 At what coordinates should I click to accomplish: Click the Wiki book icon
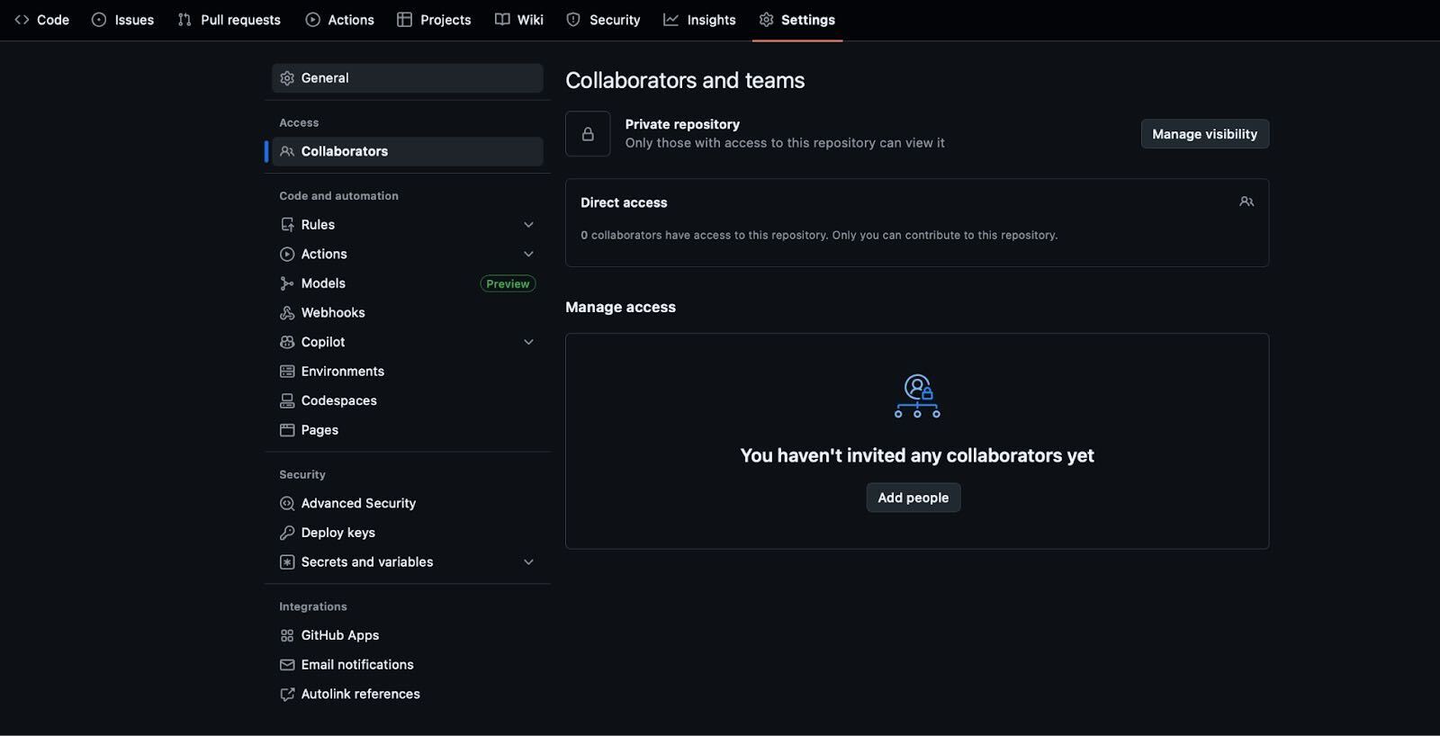tap(502, 20)
